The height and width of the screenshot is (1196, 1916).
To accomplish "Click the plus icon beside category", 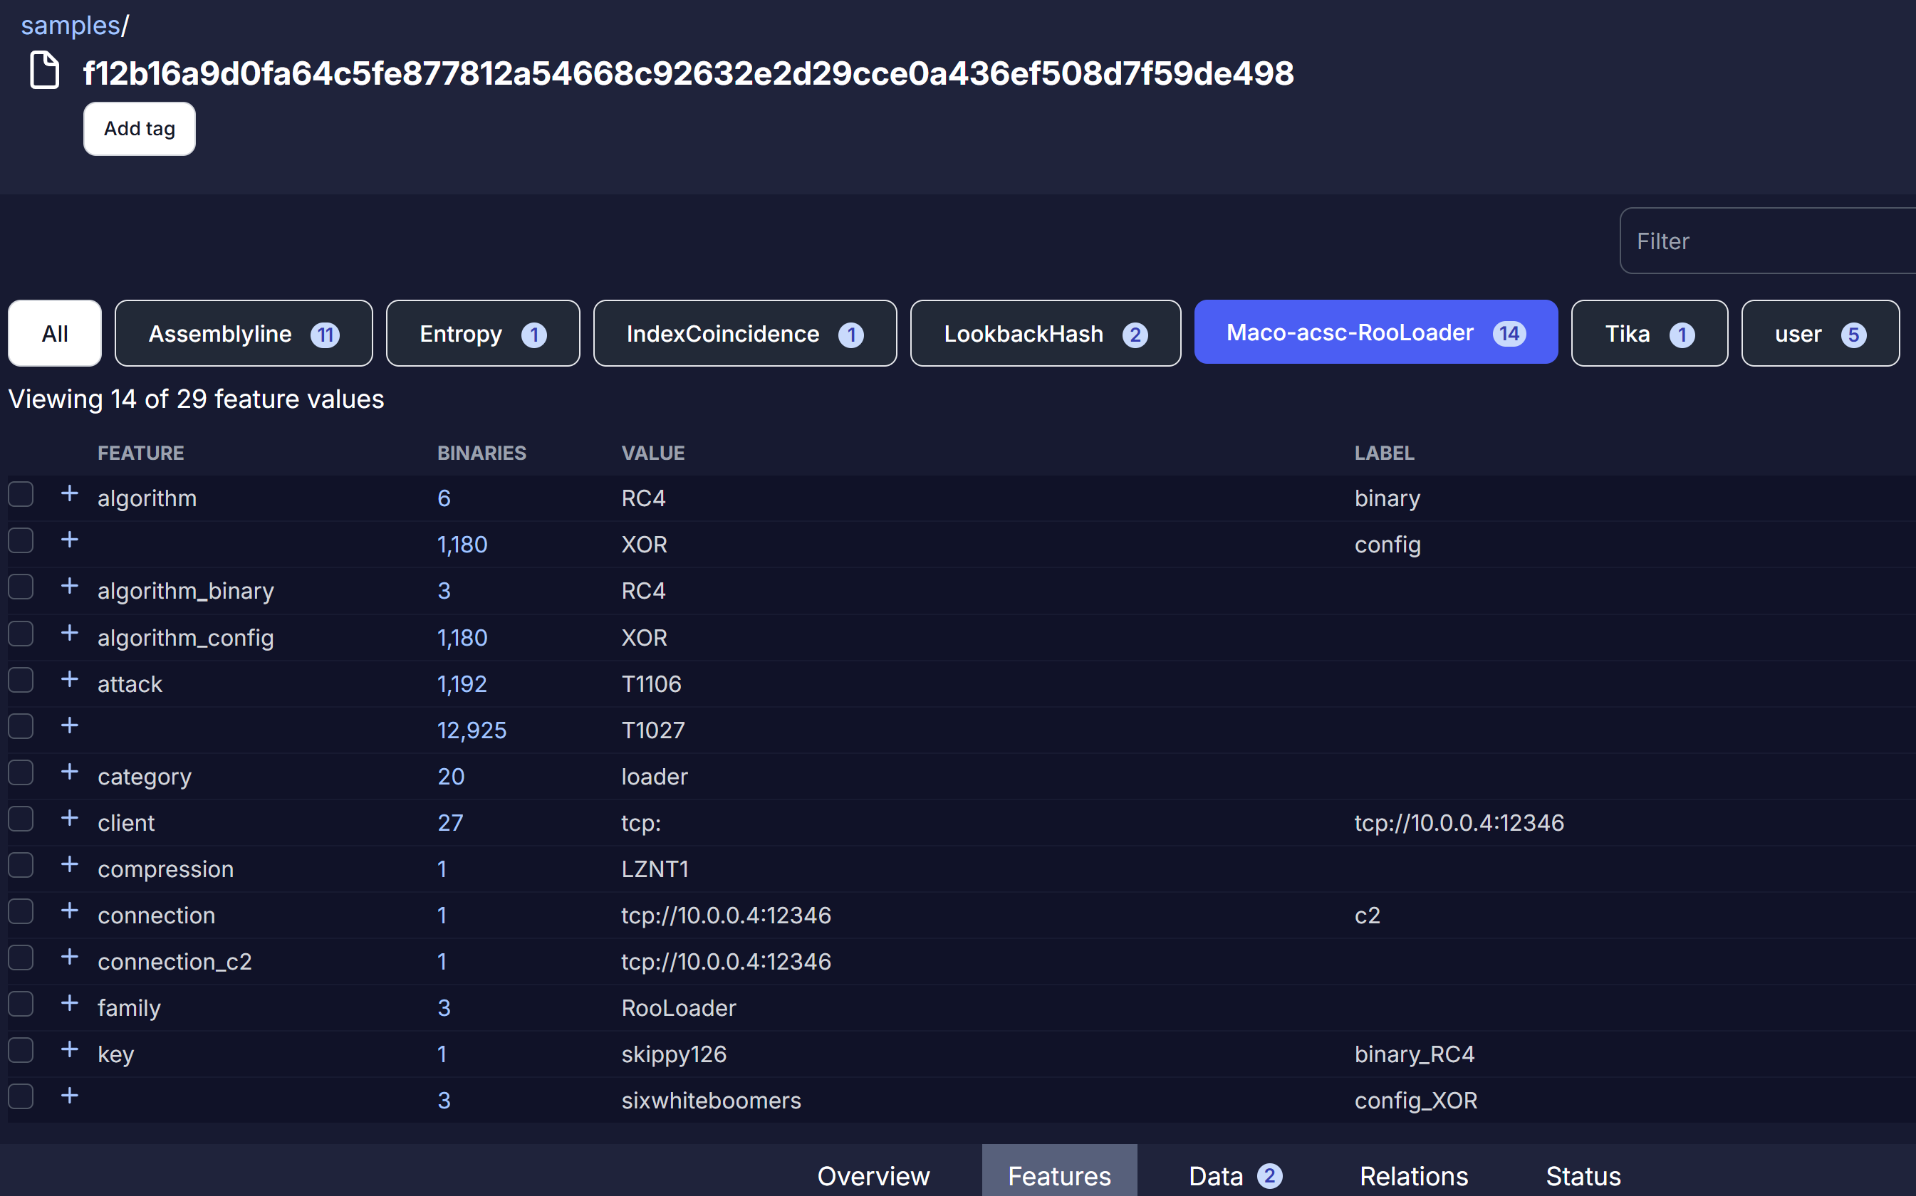I will [70, 771].
